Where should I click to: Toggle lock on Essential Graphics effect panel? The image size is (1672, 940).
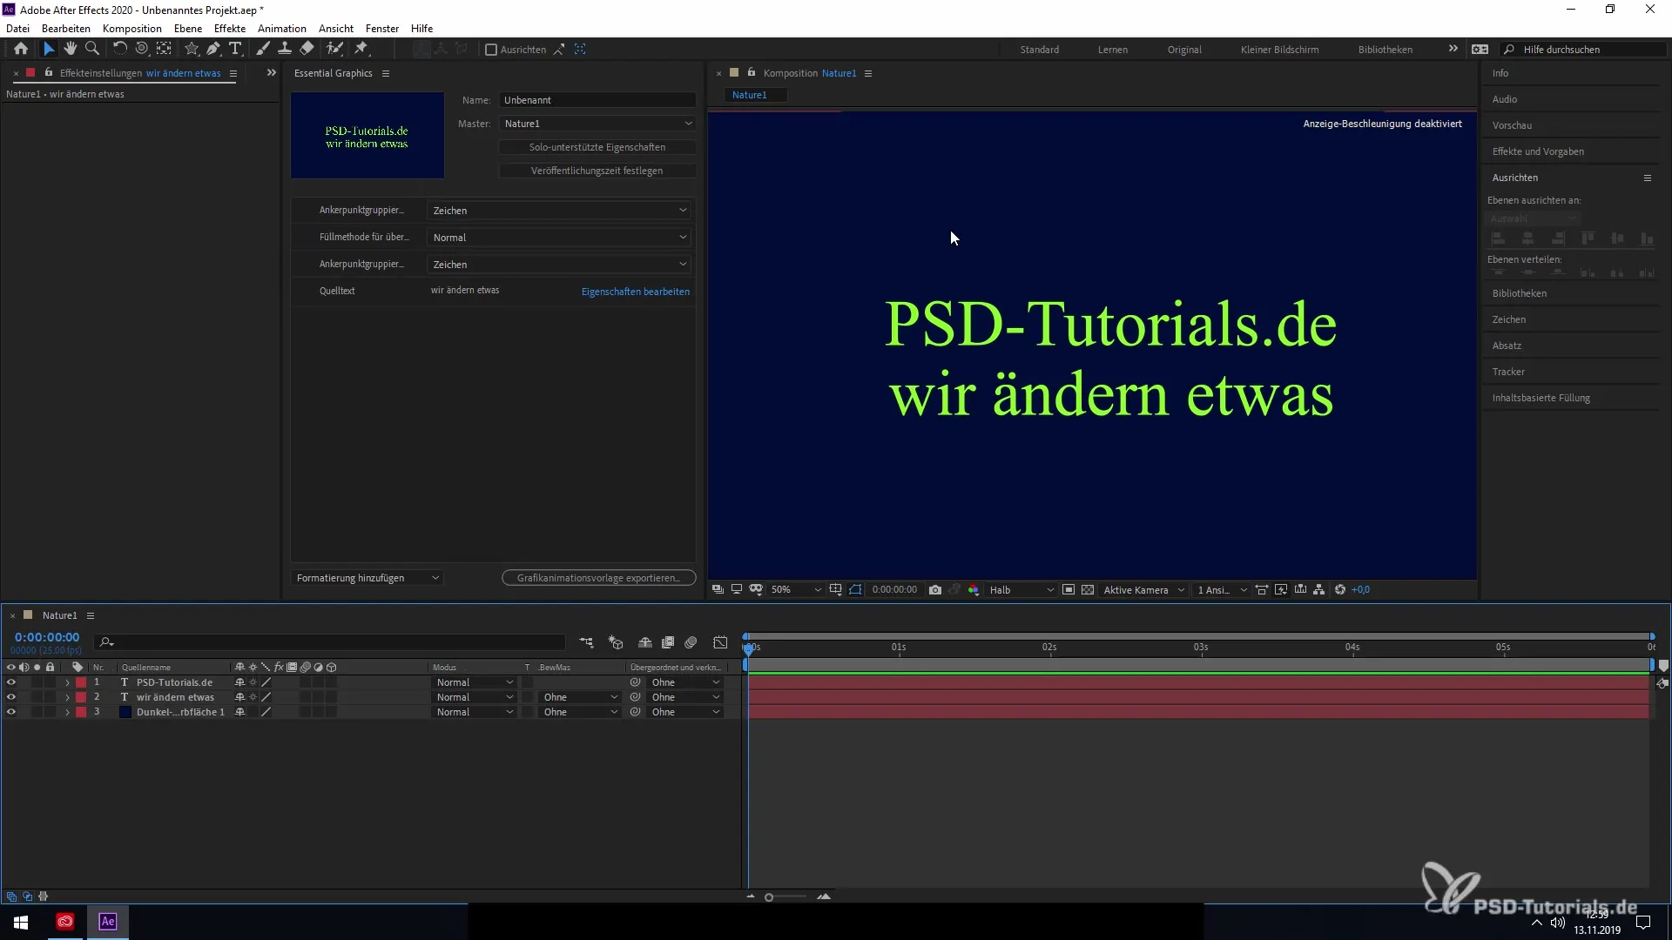coord(49,72)
